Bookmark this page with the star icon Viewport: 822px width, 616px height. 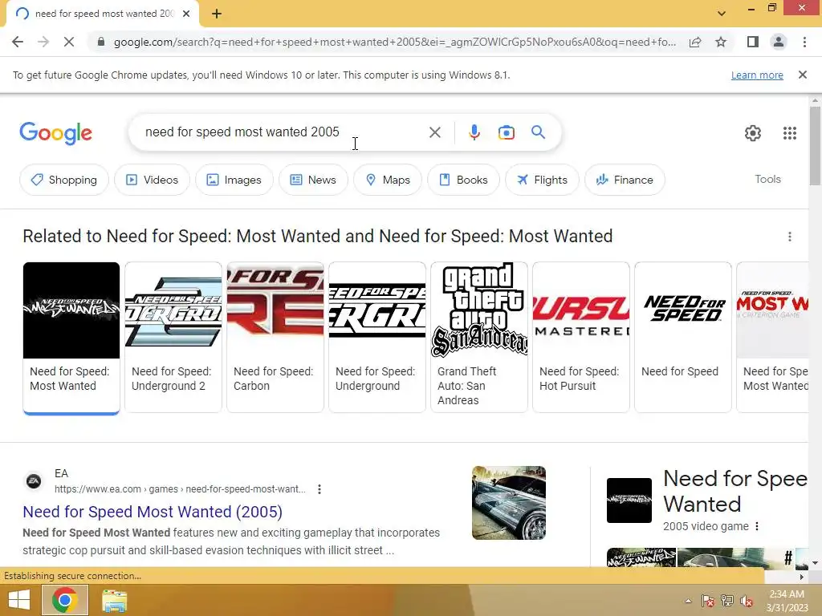click(x=721, y=42)
